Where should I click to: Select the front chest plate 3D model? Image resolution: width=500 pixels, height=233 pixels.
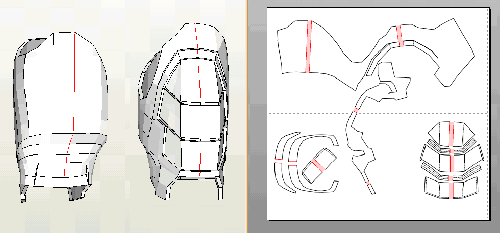point(183,112)
